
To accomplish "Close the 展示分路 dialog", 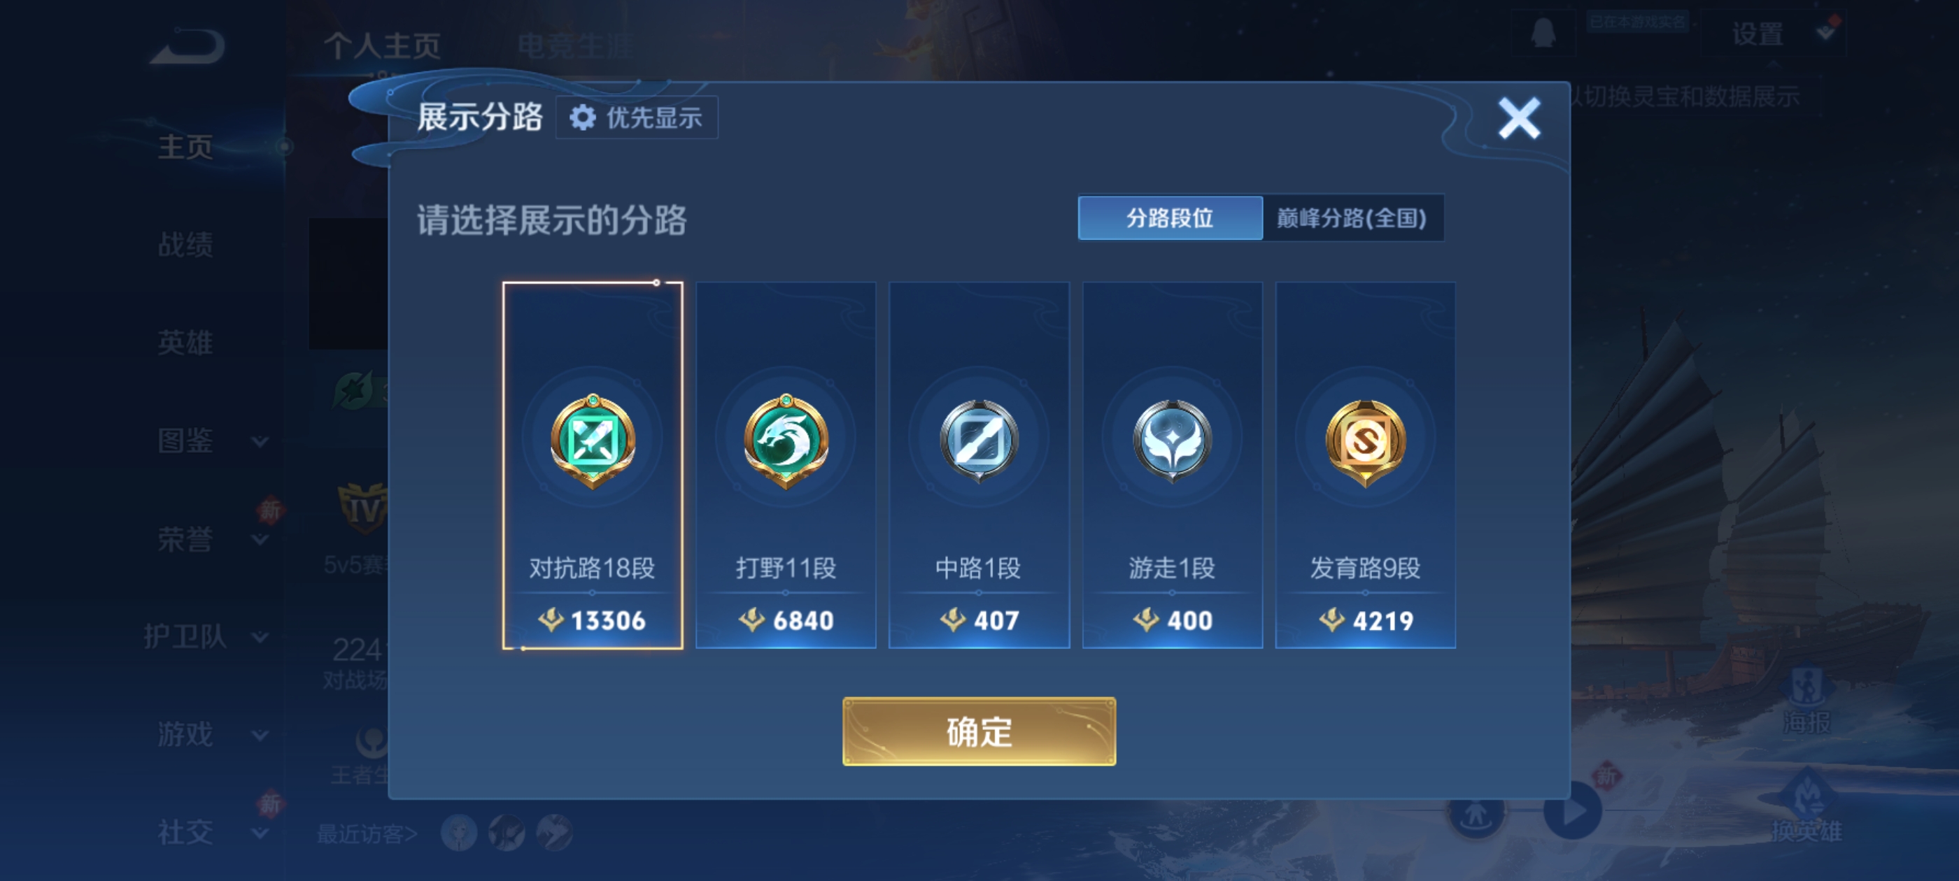I will coord(1519,118).
